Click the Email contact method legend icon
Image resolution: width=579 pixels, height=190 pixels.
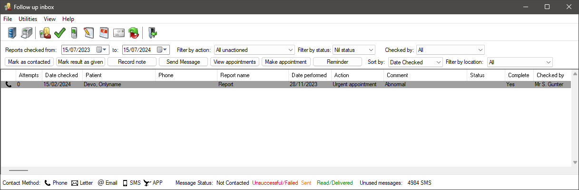tap(101, 183)
